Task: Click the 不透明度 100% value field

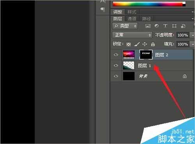Action: tap(183, 35)
